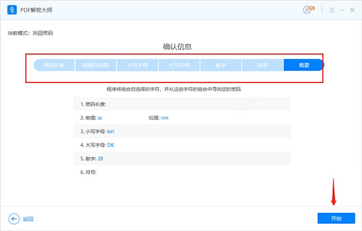Click the 确认信息 heading

[x=177, y=47]
